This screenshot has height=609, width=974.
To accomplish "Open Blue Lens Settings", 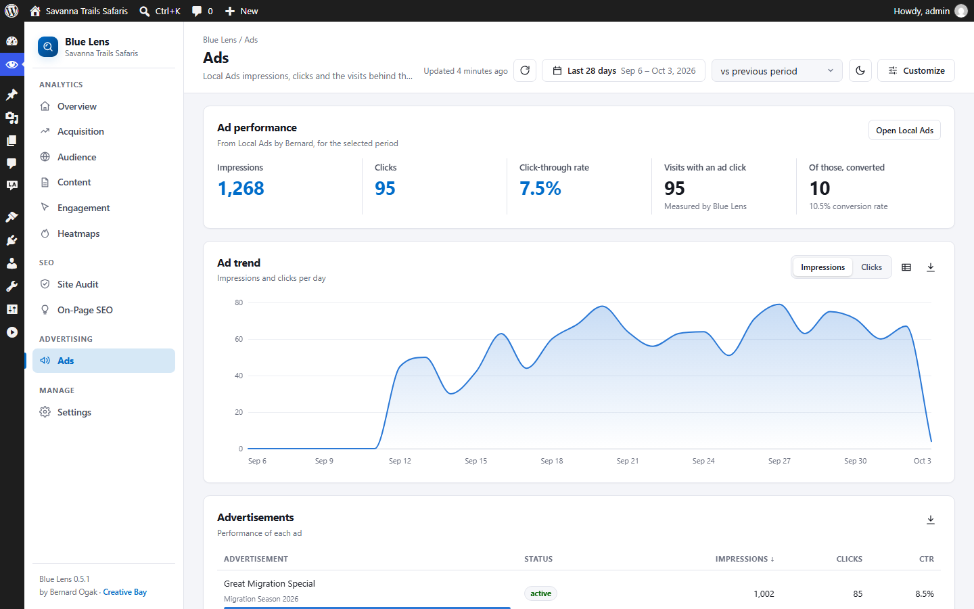I will click(x=103, y=412).
